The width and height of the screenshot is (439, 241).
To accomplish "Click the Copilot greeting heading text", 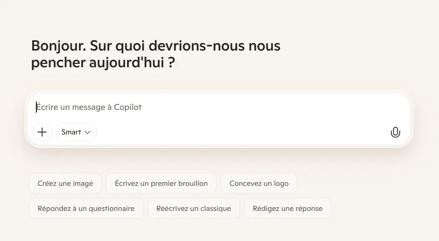I will [x=156, y=54].
